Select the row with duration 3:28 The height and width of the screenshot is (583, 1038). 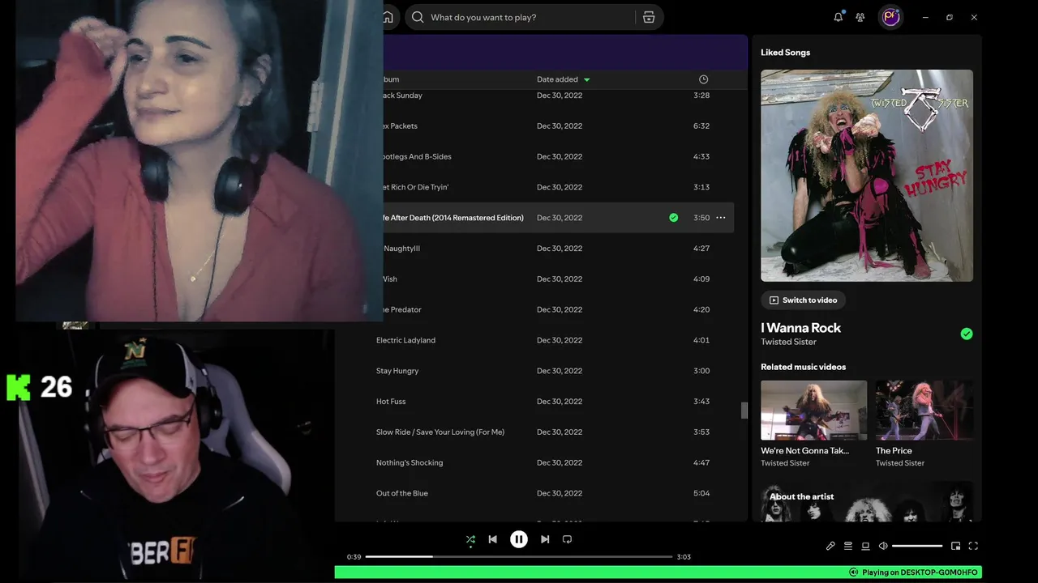[x=558, y=96]
